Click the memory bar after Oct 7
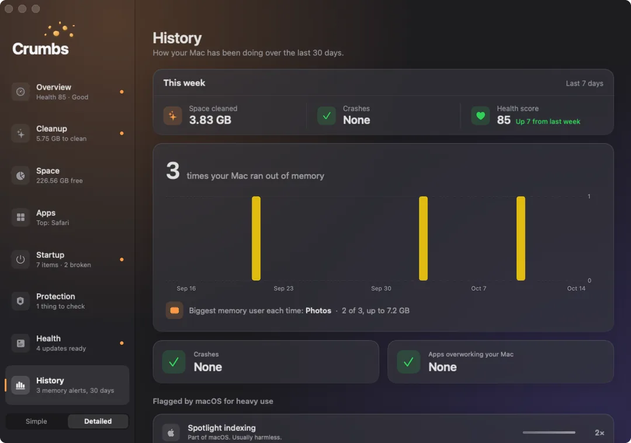 521,238
